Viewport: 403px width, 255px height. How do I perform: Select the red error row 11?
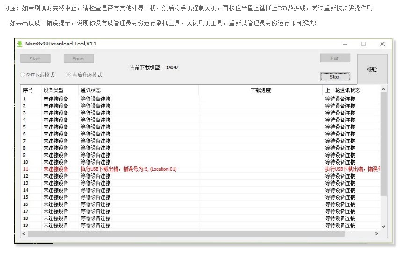tap(200, 169)
